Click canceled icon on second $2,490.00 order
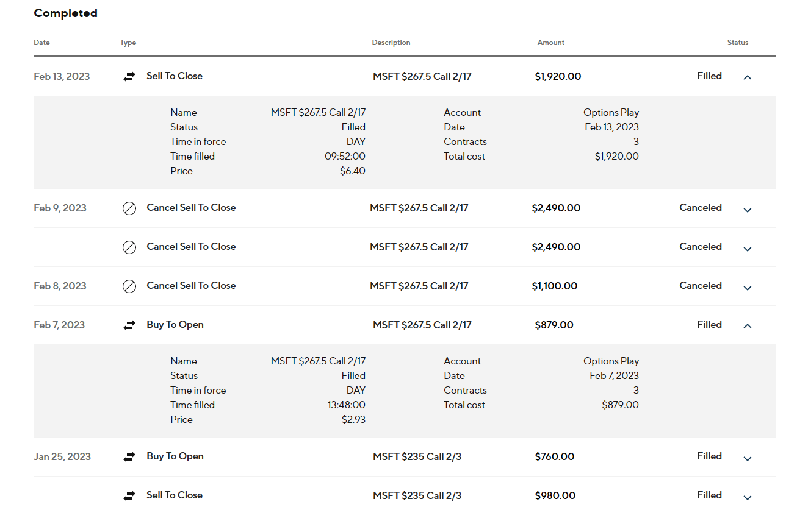 [x=129, y=247]
